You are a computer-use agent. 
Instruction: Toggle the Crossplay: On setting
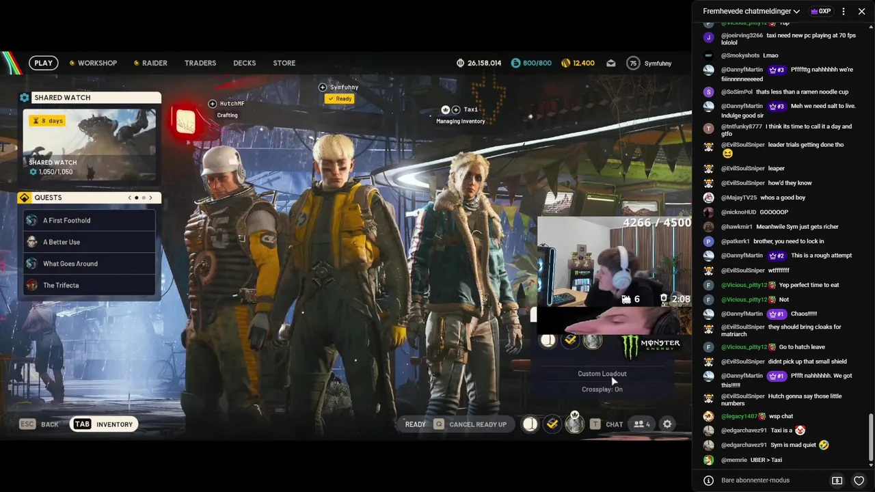[x=602, y=389]
